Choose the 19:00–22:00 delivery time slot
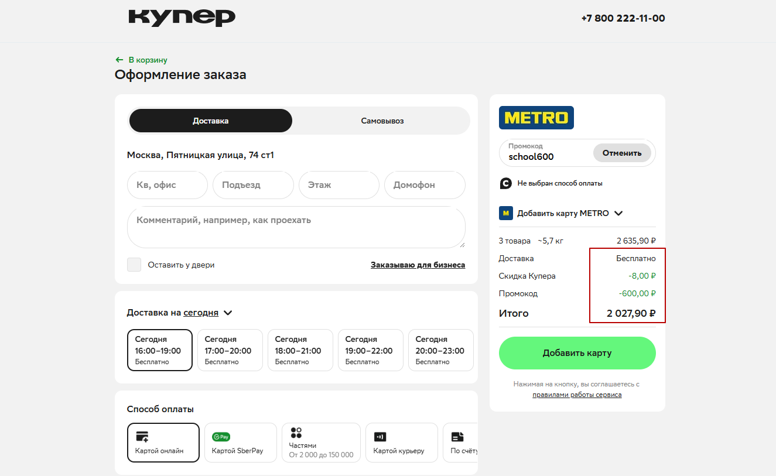Image resolution: width=776 pixels, height=476 pixels. pyautogui.click(x=370, y=350)
